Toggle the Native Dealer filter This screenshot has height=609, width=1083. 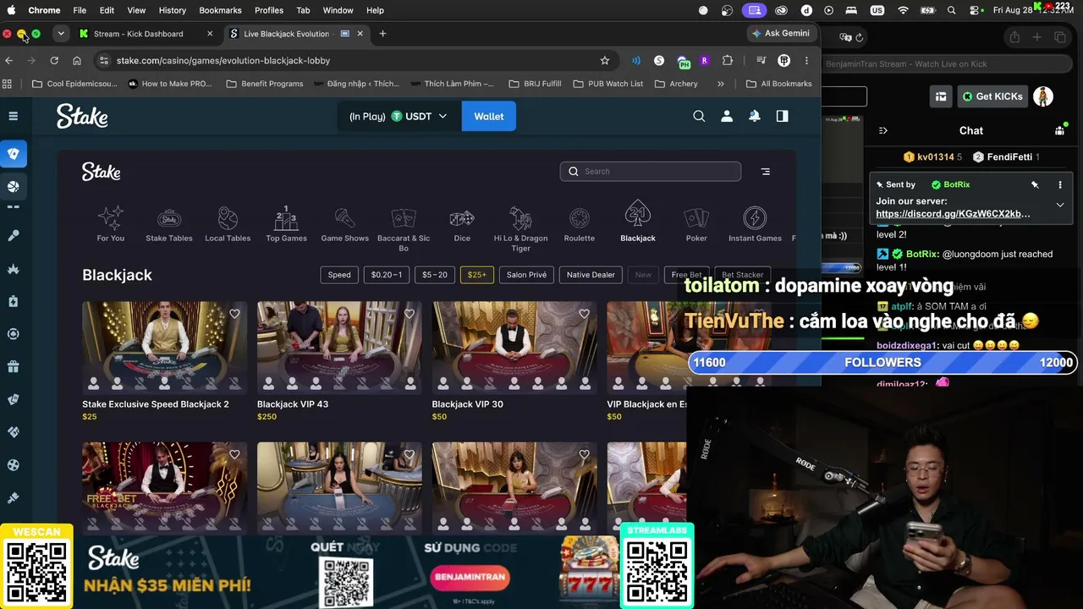tap(591, 275)
